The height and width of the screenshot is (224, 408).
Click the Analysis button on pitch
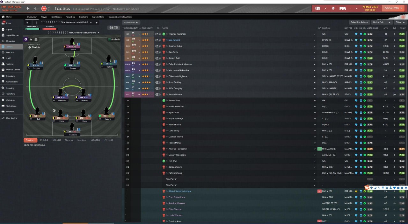coord(114,39)
